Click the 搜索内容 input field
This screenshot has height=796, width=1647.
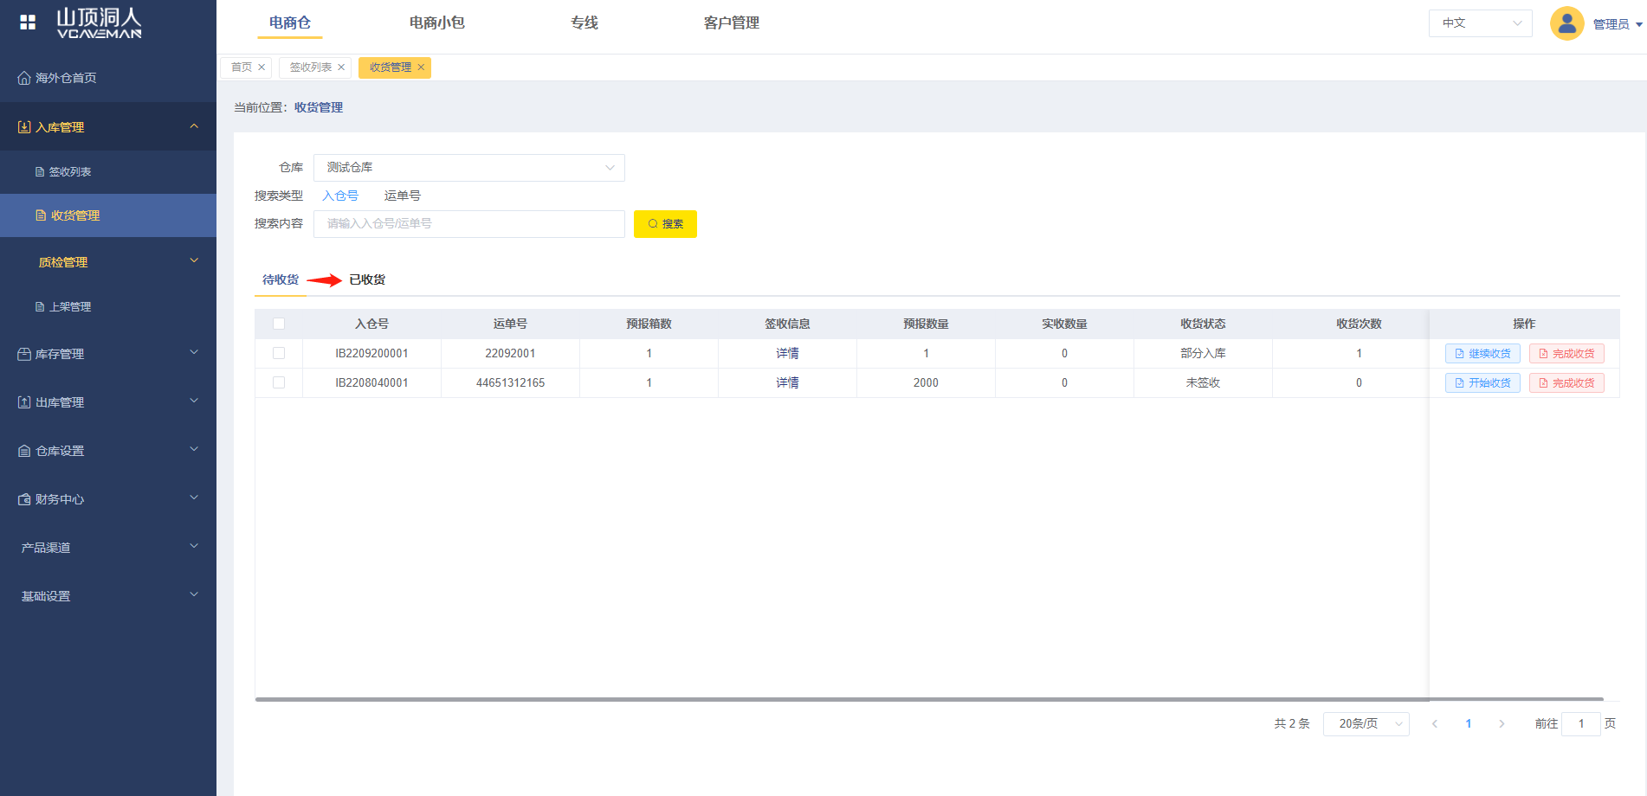click(x=468, y=224)
